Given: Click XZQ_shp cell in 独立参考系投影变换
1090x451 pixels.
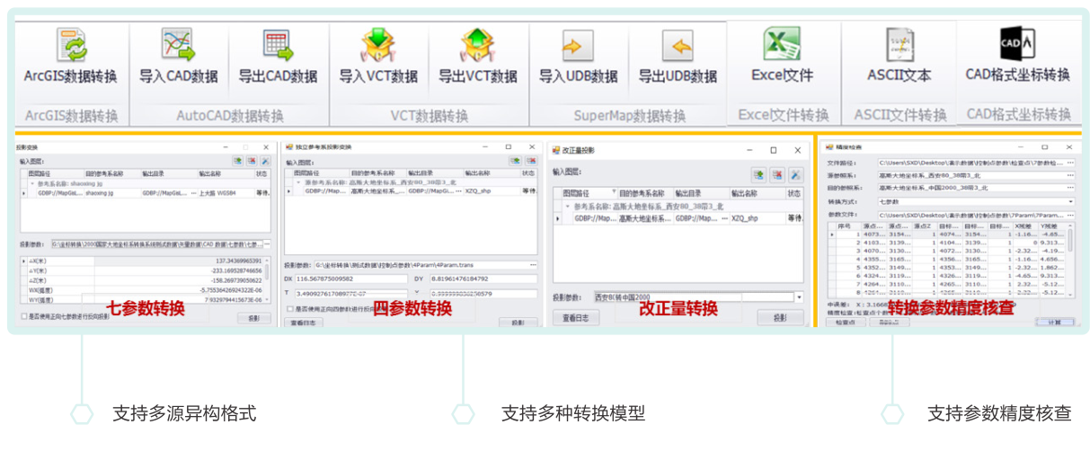Looking at the screenshot, I should 492,191.
